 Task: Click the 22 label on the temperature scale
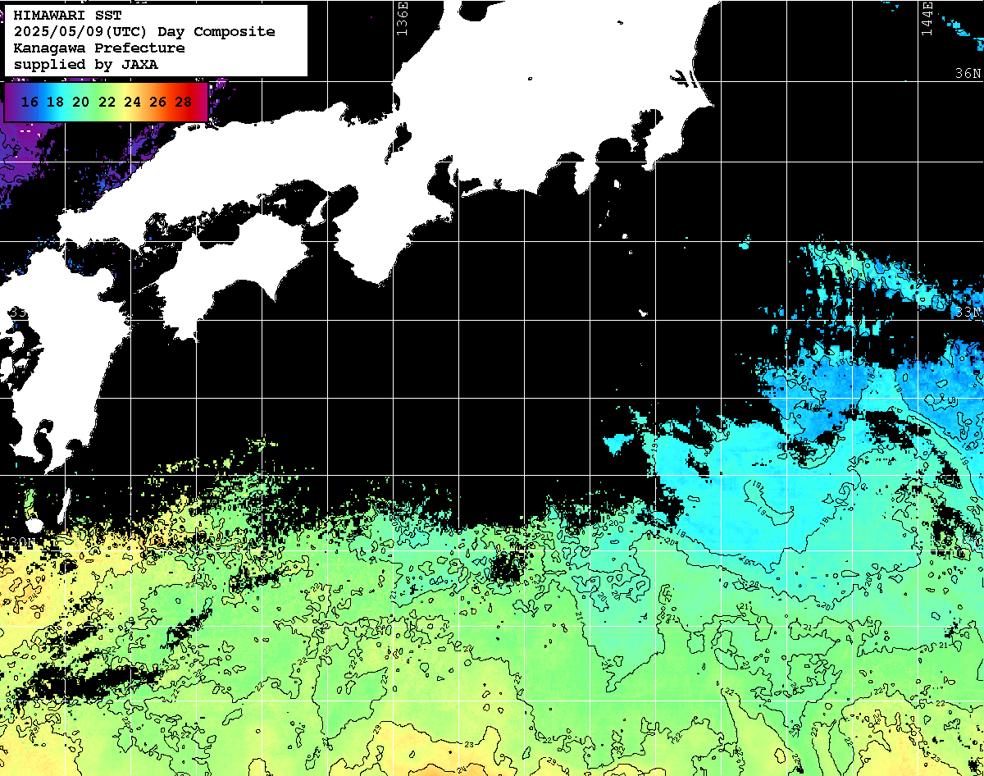point(107,102)
